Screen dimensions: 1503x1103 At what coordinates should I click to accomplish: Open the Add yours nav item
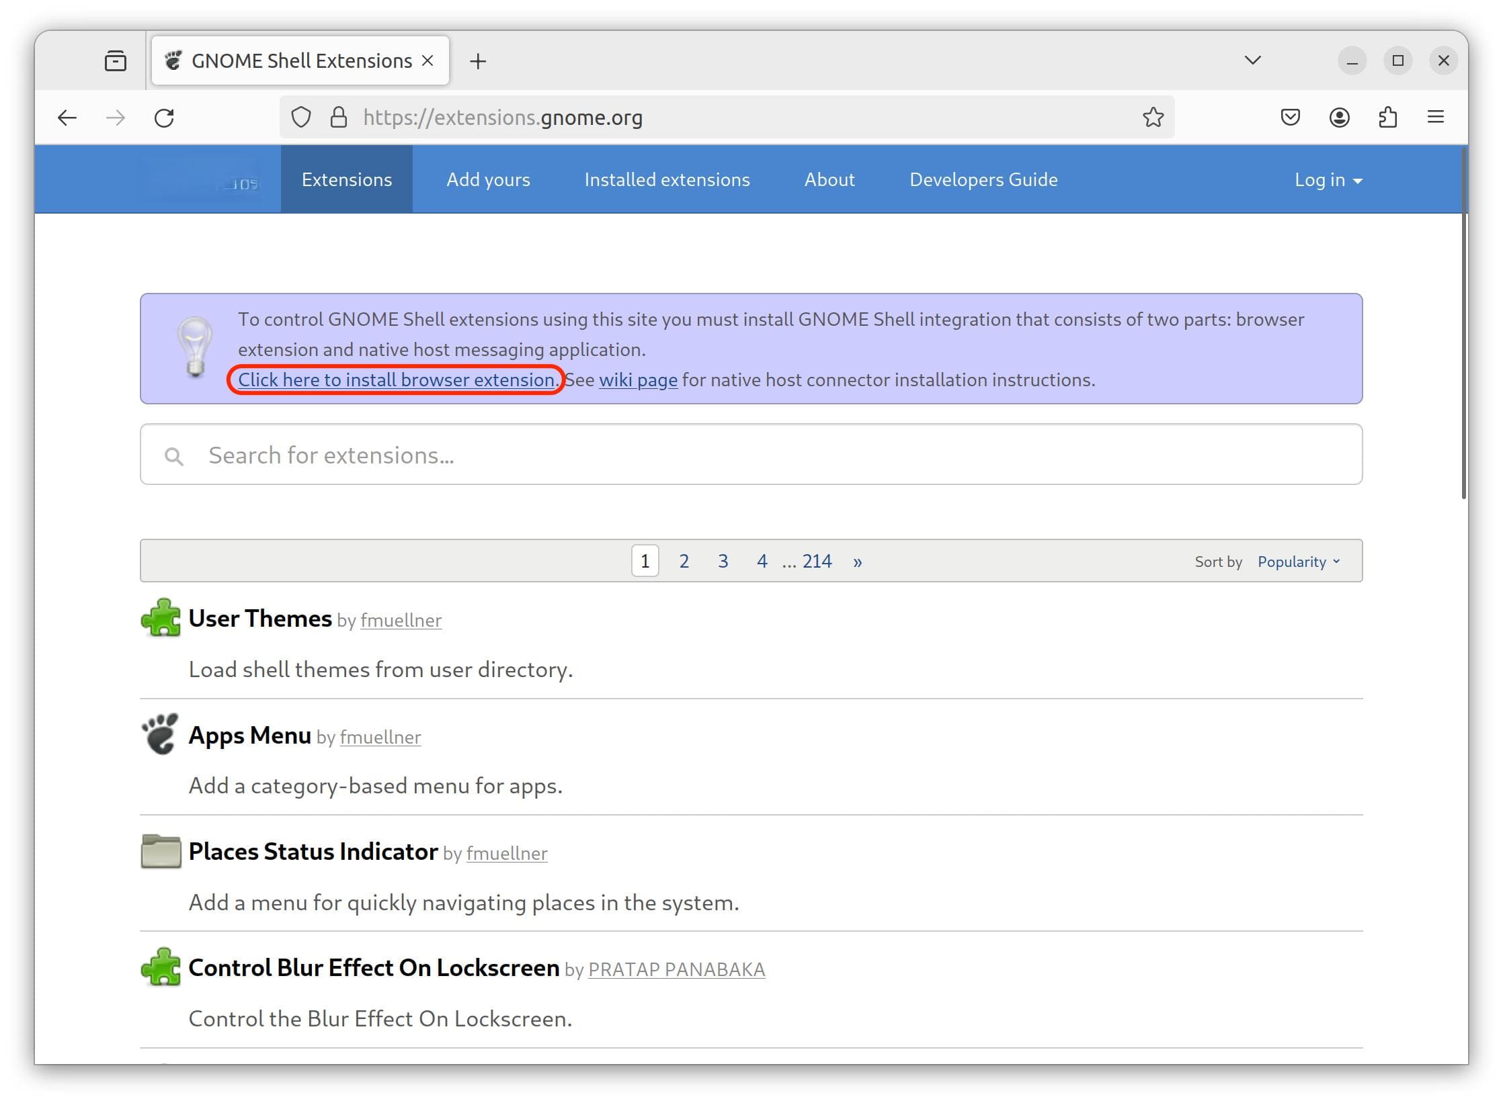[x=489, y=179]
